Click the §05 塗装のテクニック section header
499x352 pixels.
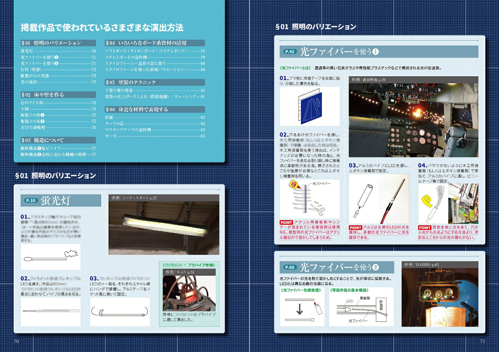[155, 82]
